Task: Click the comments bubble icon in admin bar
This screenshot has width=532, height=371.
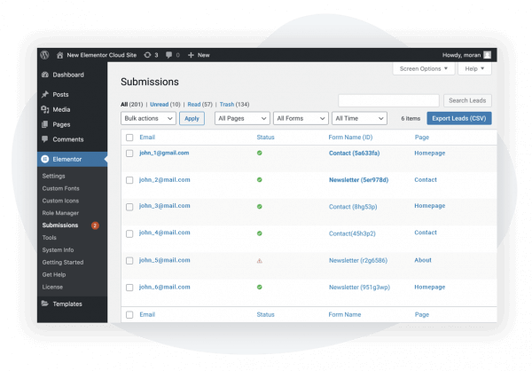Action: (168, 55)
